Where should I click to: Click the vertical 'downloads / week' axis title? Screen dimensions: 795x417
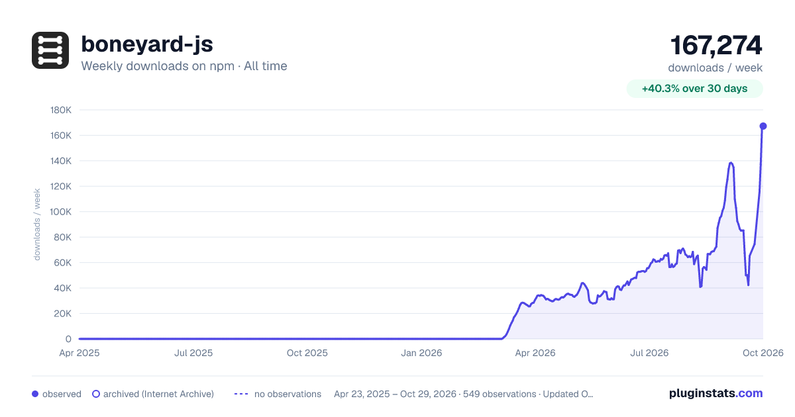(37, 224)
